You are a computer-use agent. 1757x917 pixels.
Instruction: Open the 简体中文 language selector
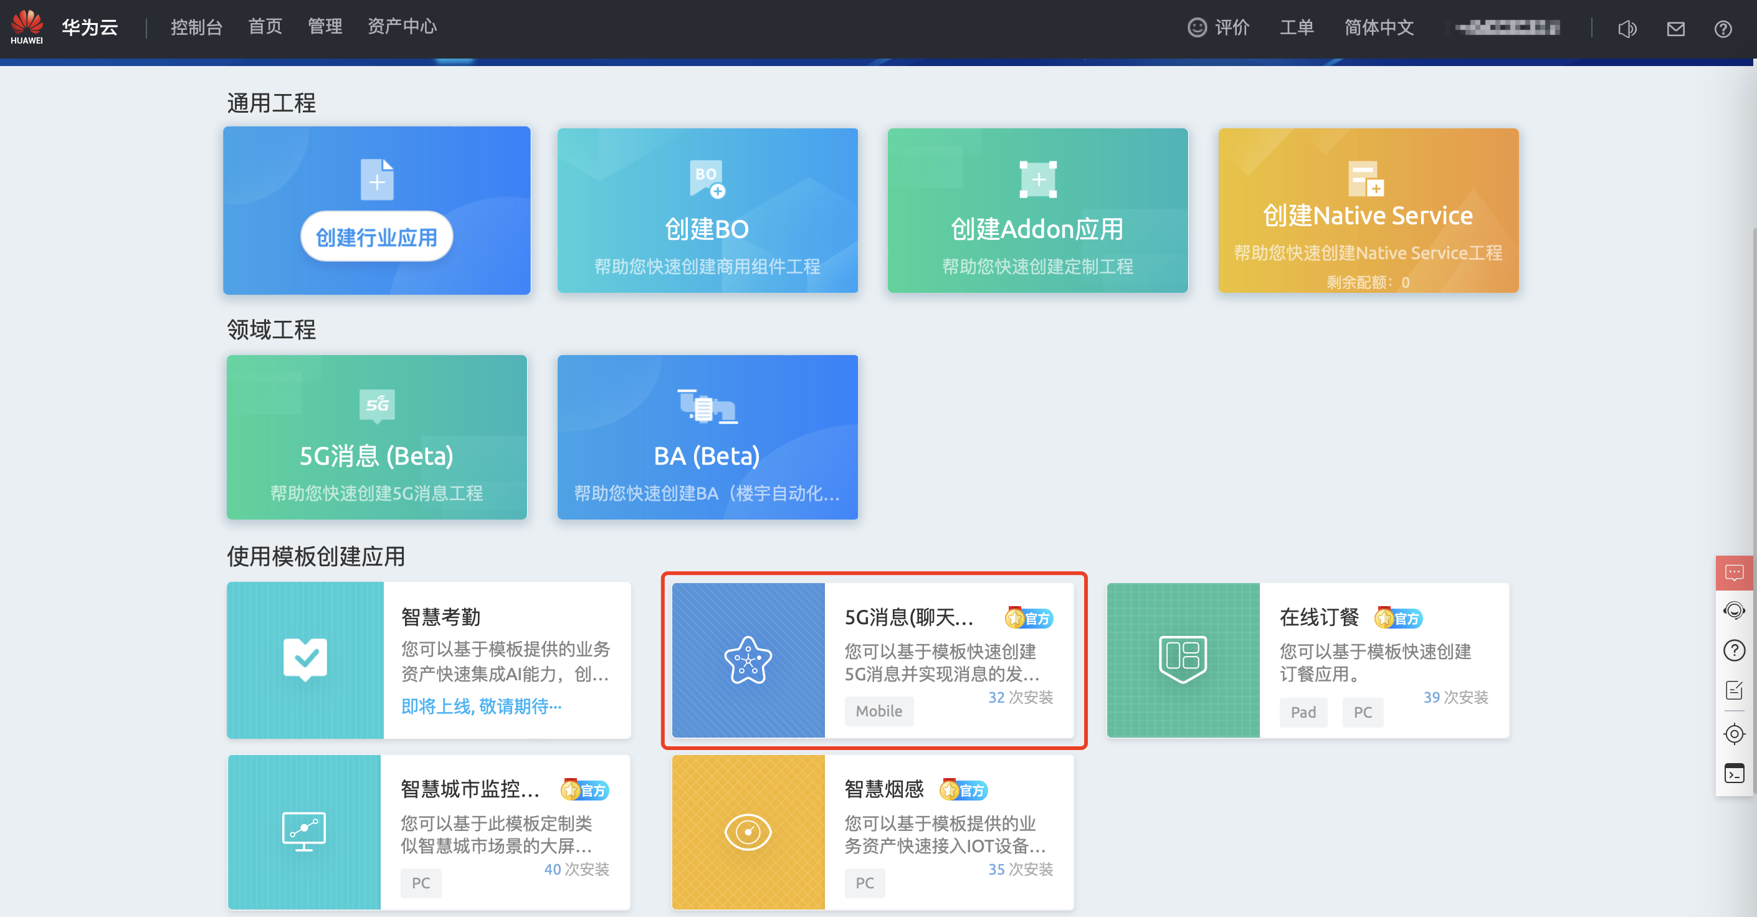(1378, 27)
